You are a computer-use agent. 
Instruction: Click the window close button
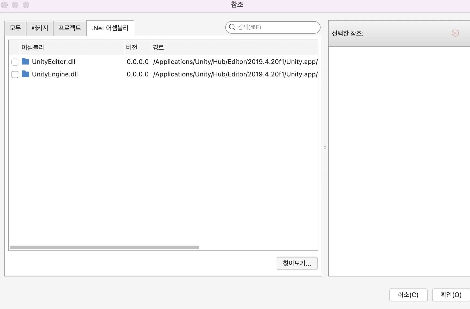(x=5, y=5)
